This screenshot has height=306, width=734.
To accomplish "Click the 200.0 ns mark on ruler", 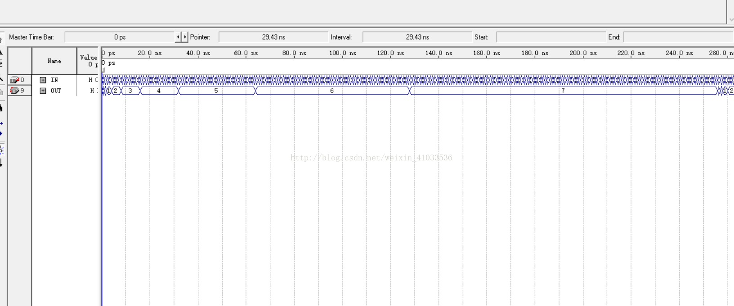I will [x=583, y=53].
